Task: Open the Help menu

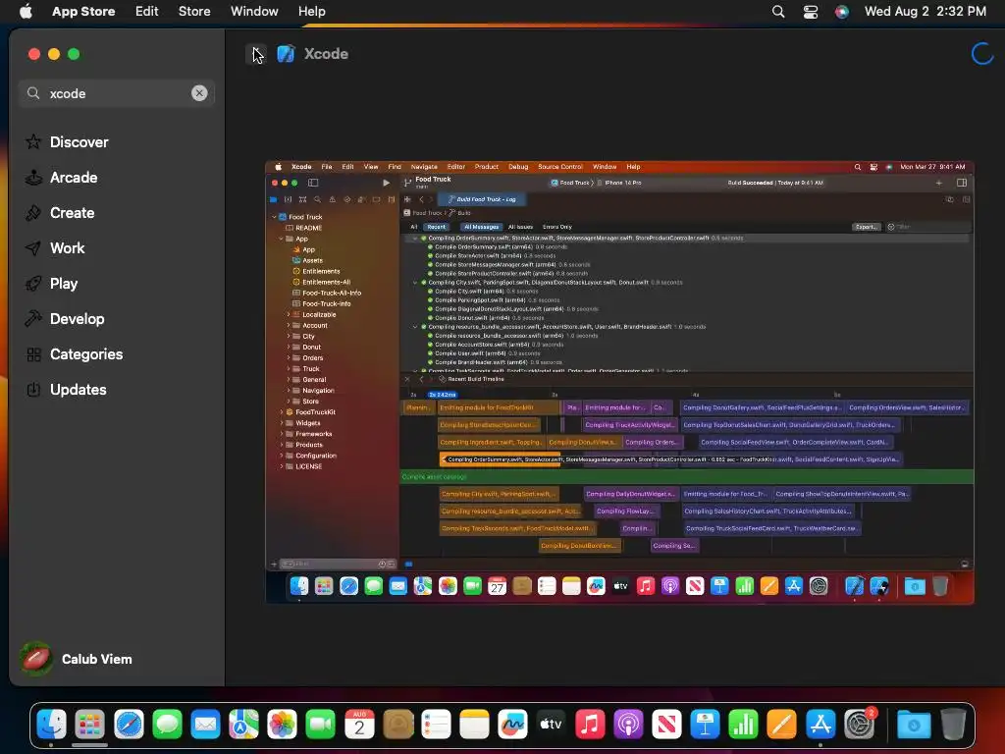Action: (x=311, y=11)
